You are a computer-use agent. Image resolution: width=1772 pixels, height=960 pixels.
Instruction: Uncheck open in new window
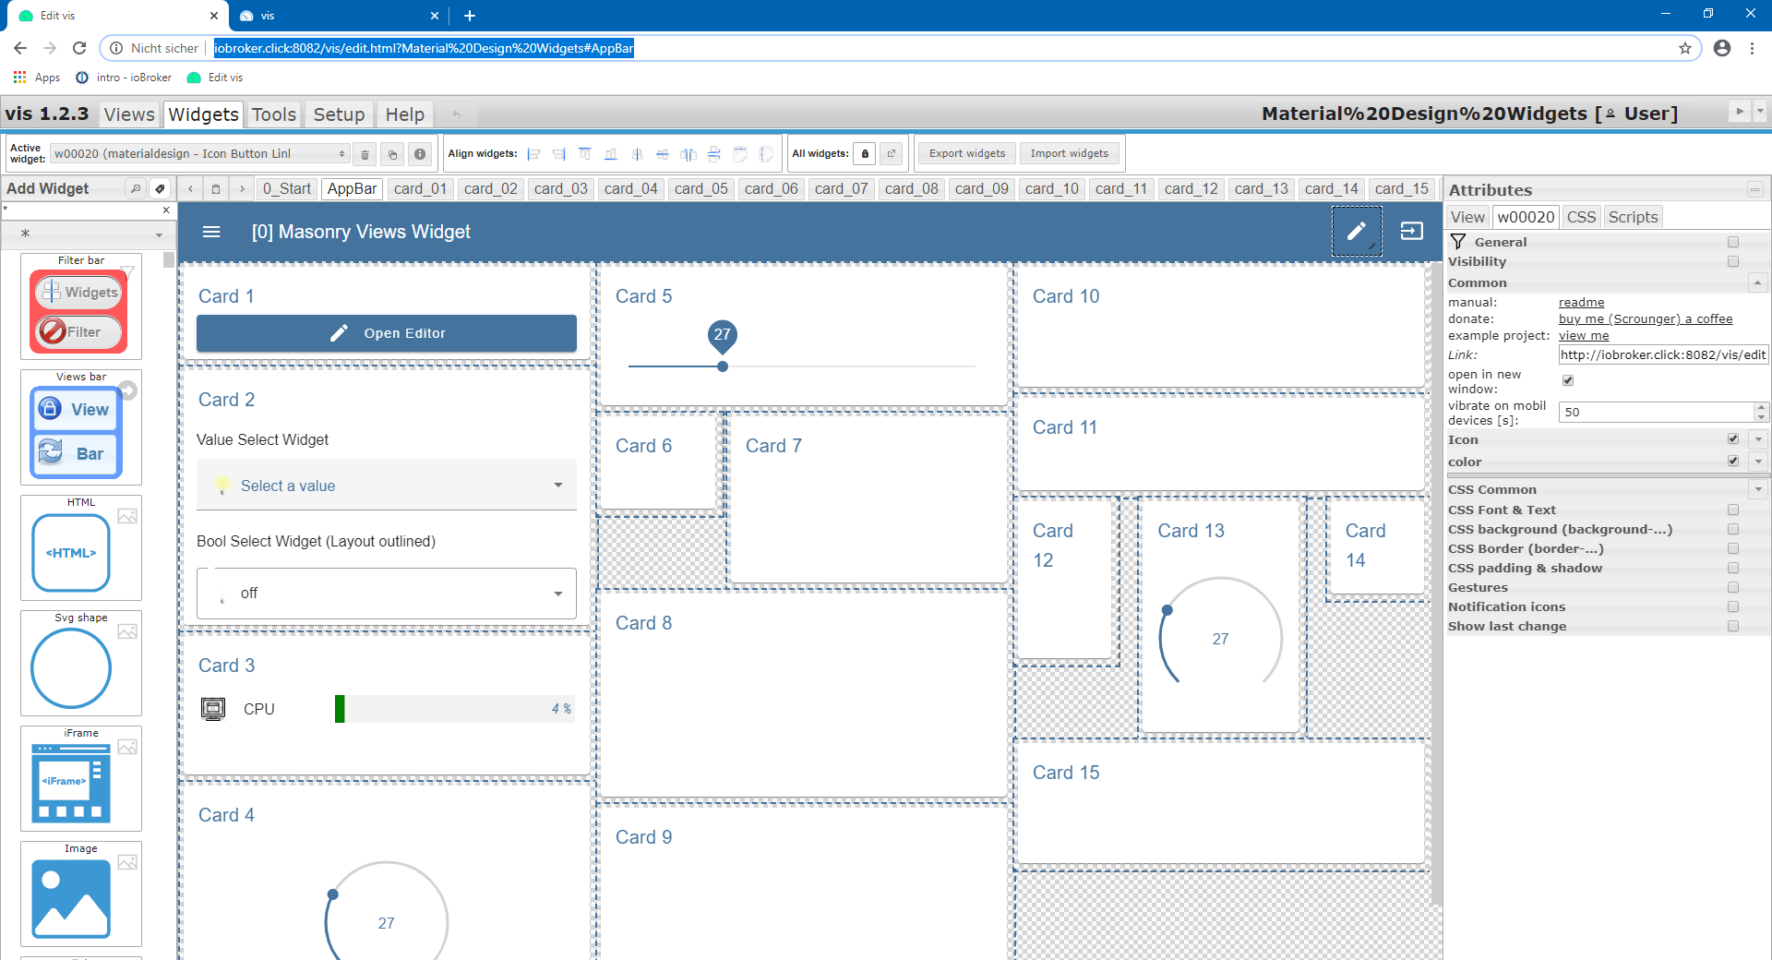(x=1567, y=380)
